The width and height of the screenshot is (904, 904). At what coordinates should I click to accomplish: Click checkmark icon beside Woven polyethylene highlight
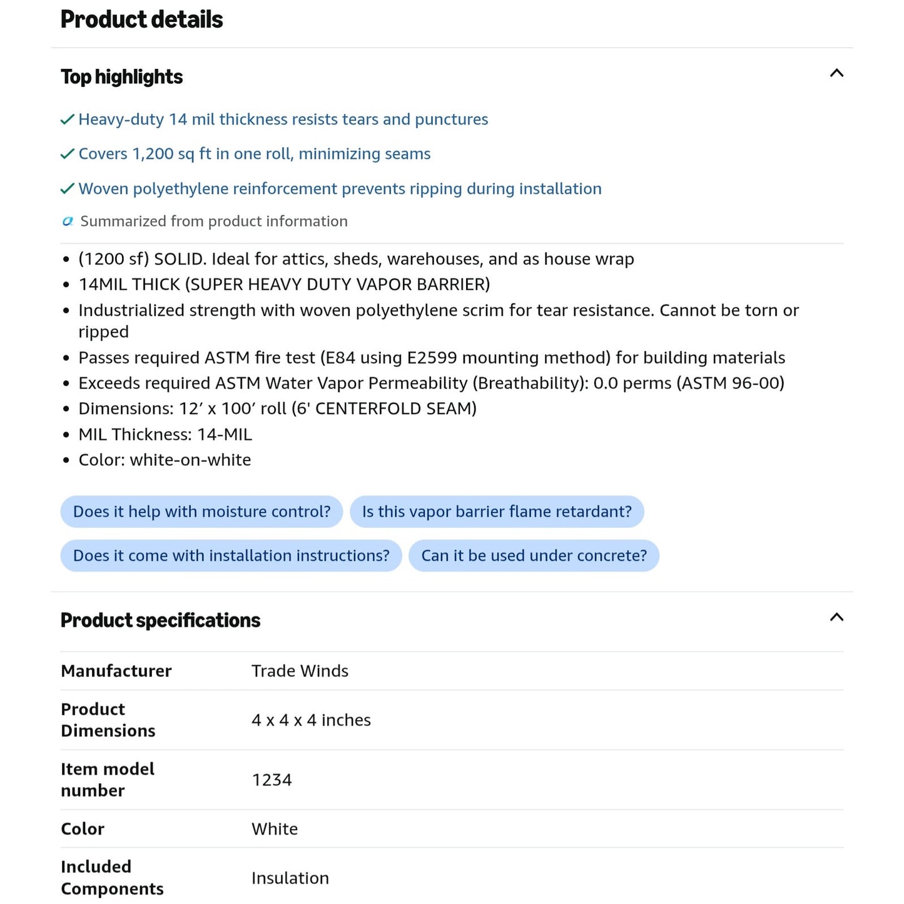point(68,189)
